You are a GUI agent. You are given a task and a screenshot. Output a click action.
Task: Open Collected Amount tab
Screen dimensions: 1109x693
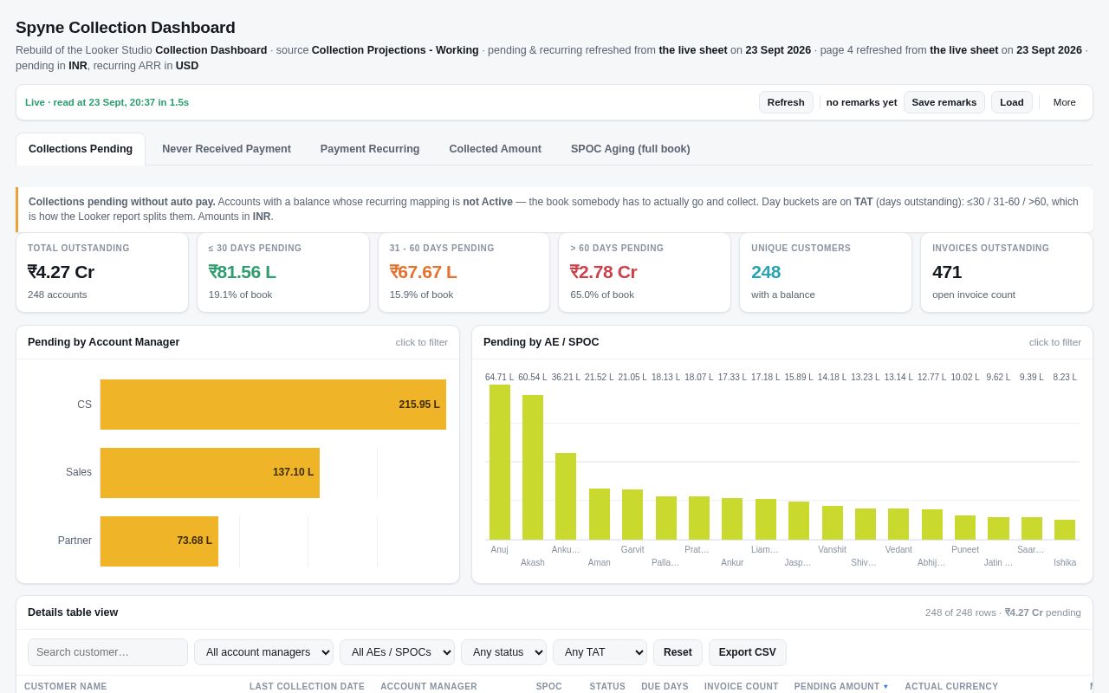tap(495, 149)
